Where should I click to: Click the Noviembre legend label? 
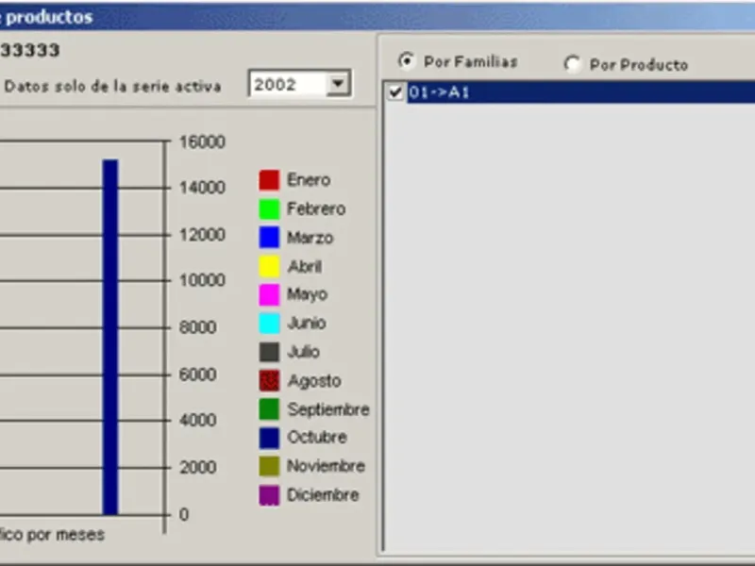326,466
